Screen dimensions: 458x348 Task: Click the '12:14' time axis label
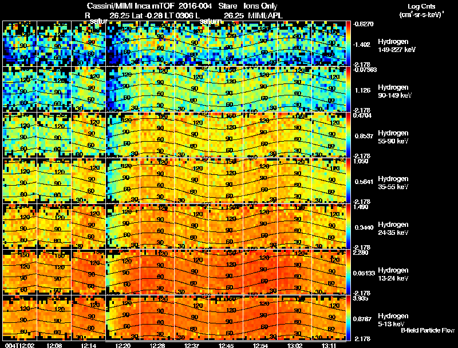[89, 345]
